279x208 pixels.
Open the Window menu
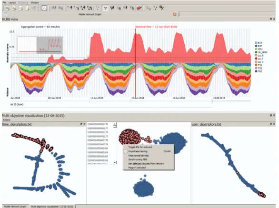[x=35, y=2]
